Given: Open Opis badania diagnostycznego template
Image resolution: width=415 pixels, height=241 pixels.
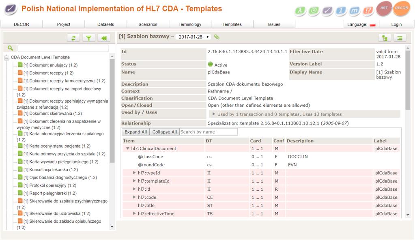Looking at the screenshot, I should pyautogui.click(x=60, y=177).
